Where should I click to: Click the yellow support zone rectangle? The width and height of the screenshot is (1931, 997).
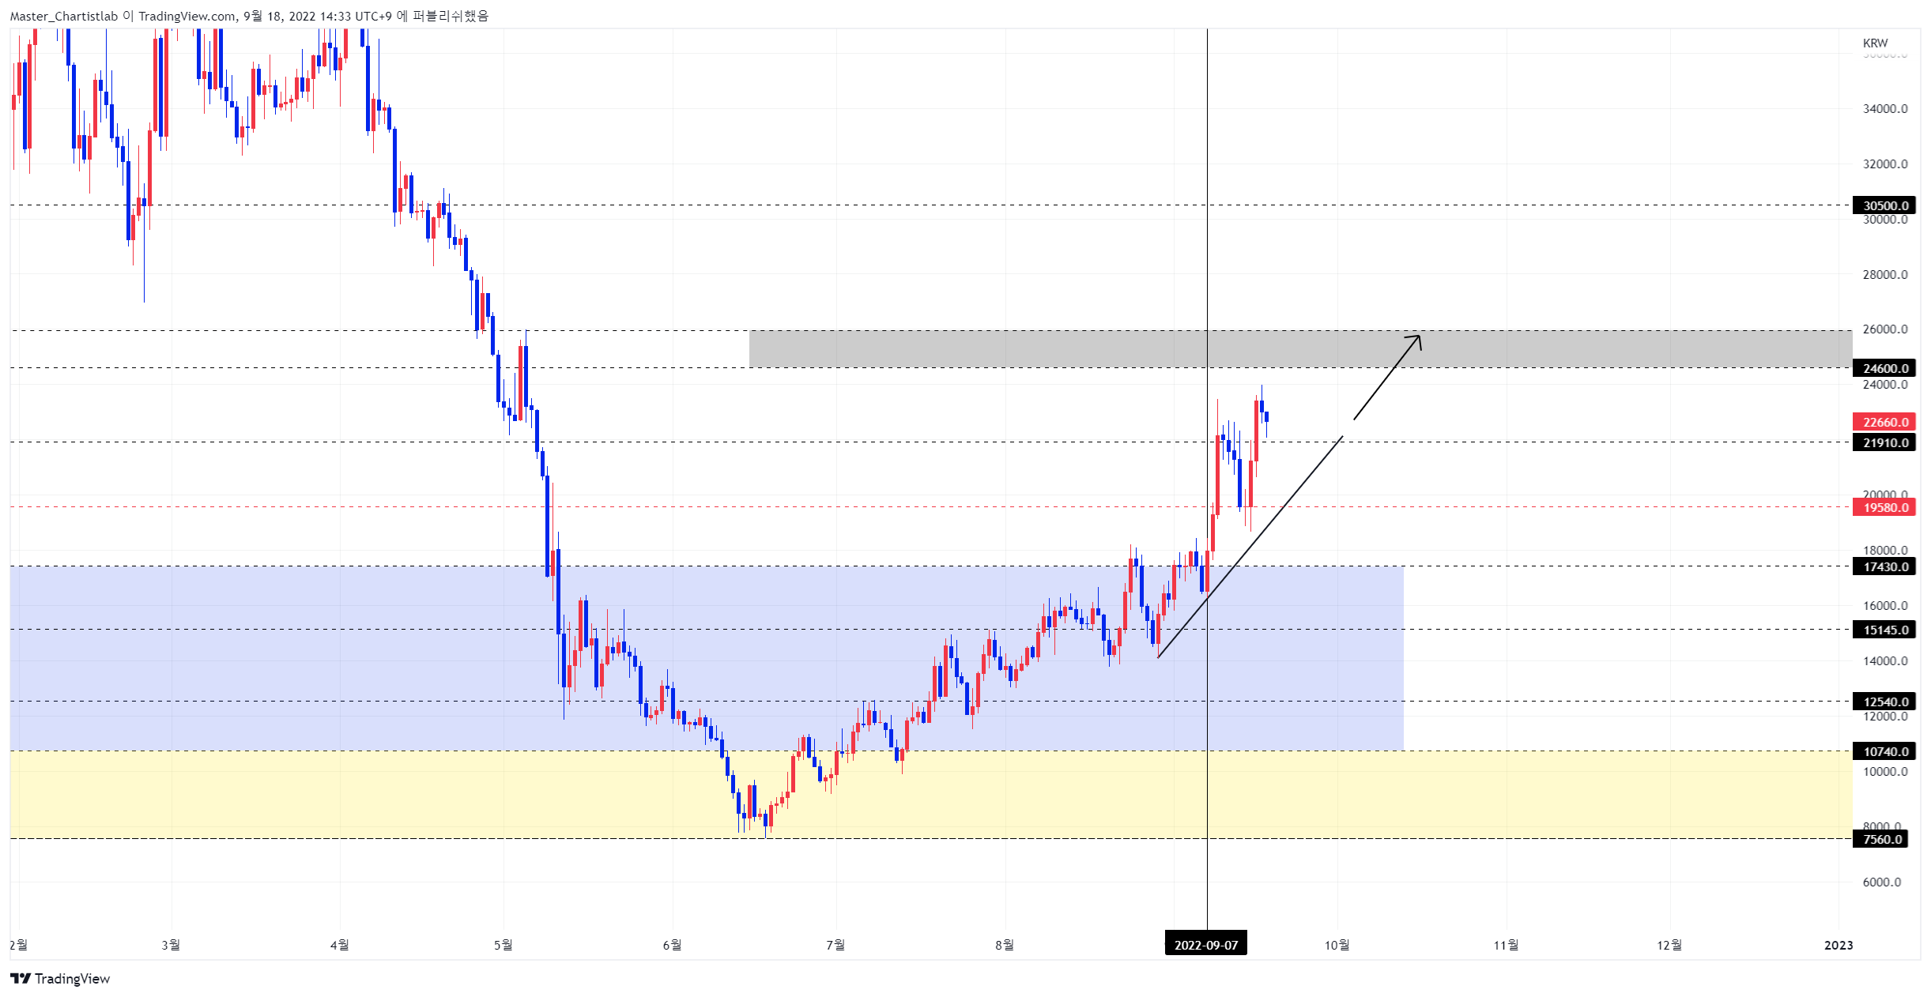click(x=931, y=795)
